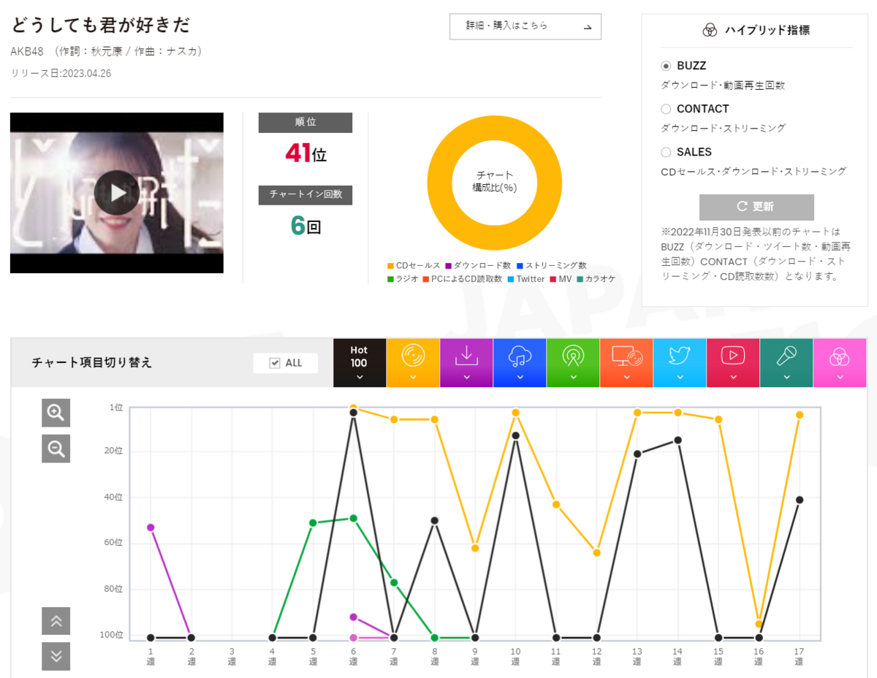Click the チャート項目切り替え heading
Viewport: 877px width, 678px height.
coord(92,362)
